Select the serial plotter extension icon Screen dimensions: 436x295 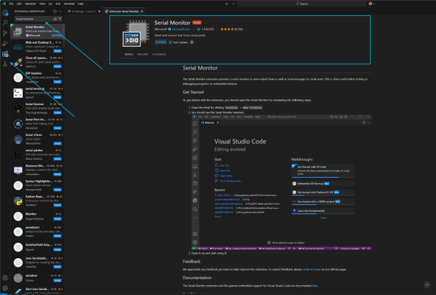pos(18,154)
